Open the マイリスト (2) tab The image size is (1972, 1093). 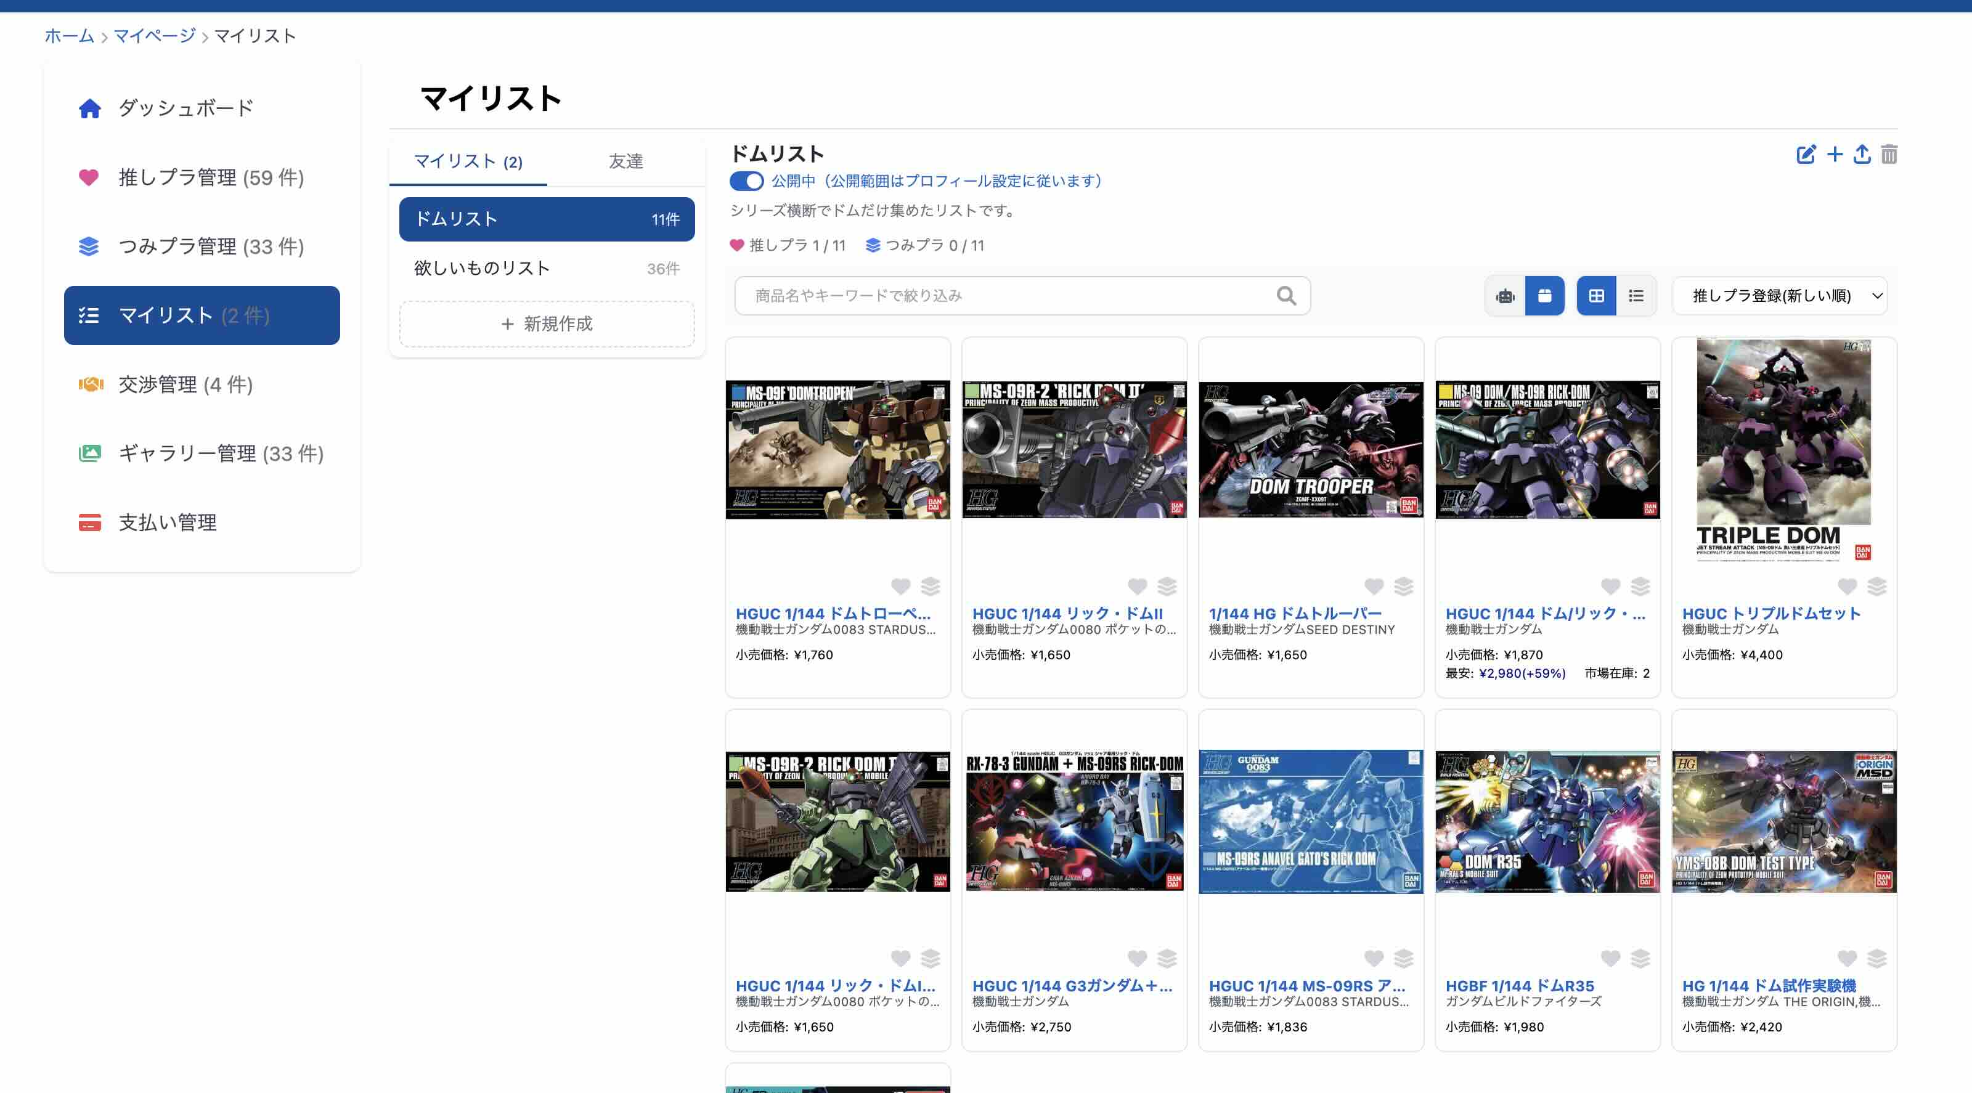click(x=468, y=161)
